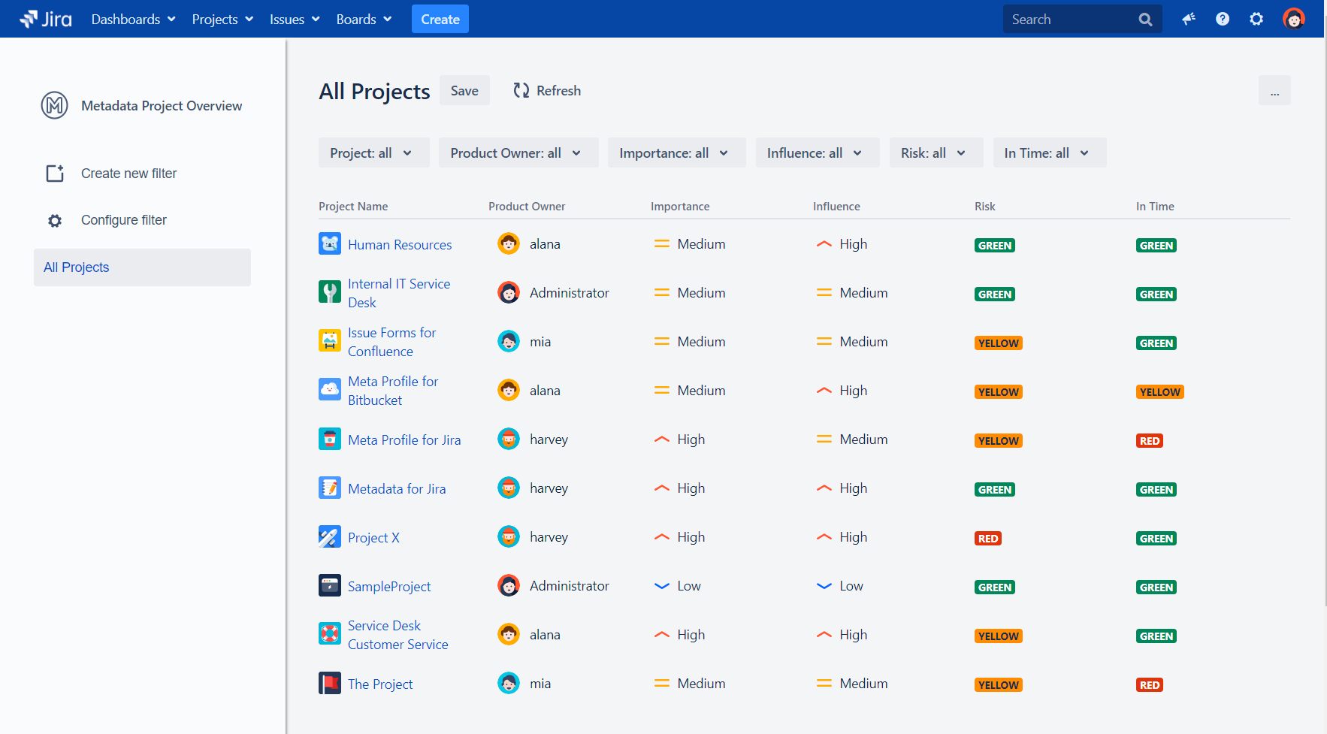
Task: Click the Project Name column header
Action: point(353,206)
